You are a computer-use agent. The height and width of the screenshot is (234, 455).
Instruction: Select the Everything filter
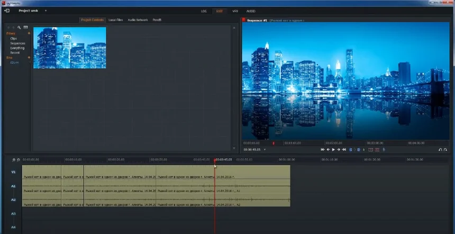tap(17, 48)
